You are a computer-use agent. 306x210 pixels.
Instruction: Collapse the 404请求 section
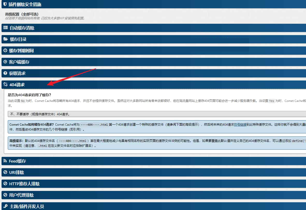coord(154,85)
